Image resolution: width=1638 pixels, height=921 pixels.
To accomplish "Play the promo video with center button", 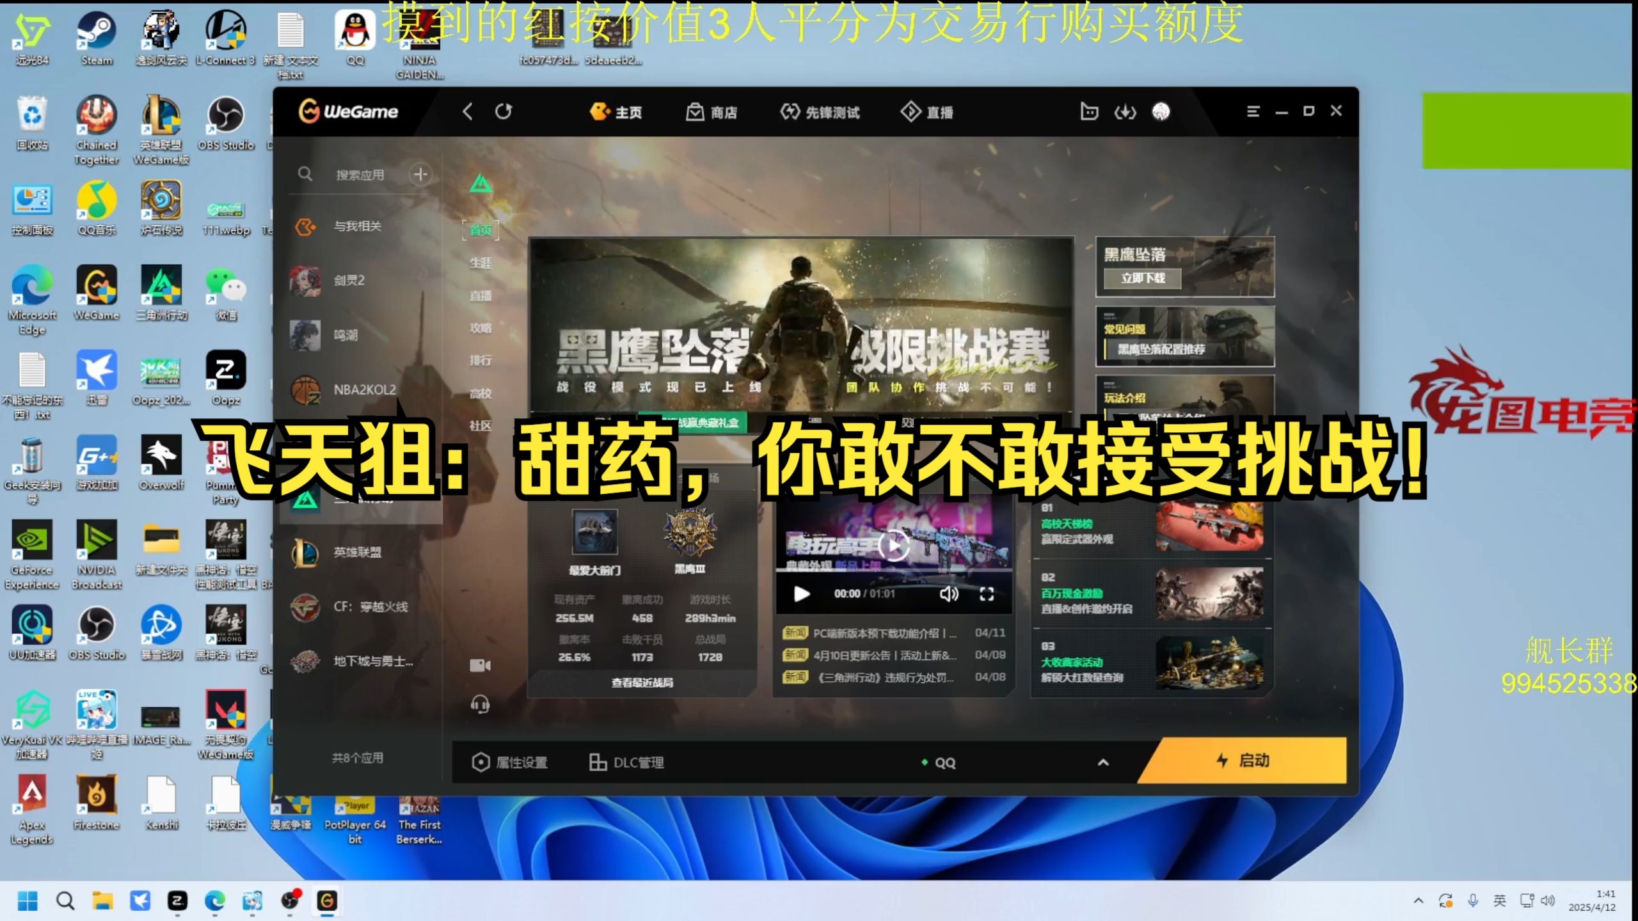I will (x=893, y=546).
